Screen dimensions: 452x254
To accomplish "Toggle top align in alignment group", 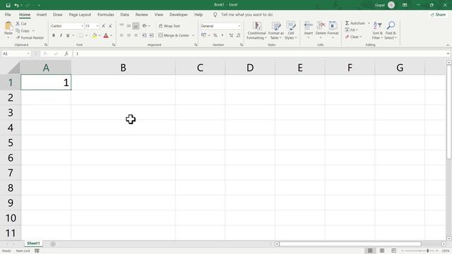I will click(x=121, y=26).
